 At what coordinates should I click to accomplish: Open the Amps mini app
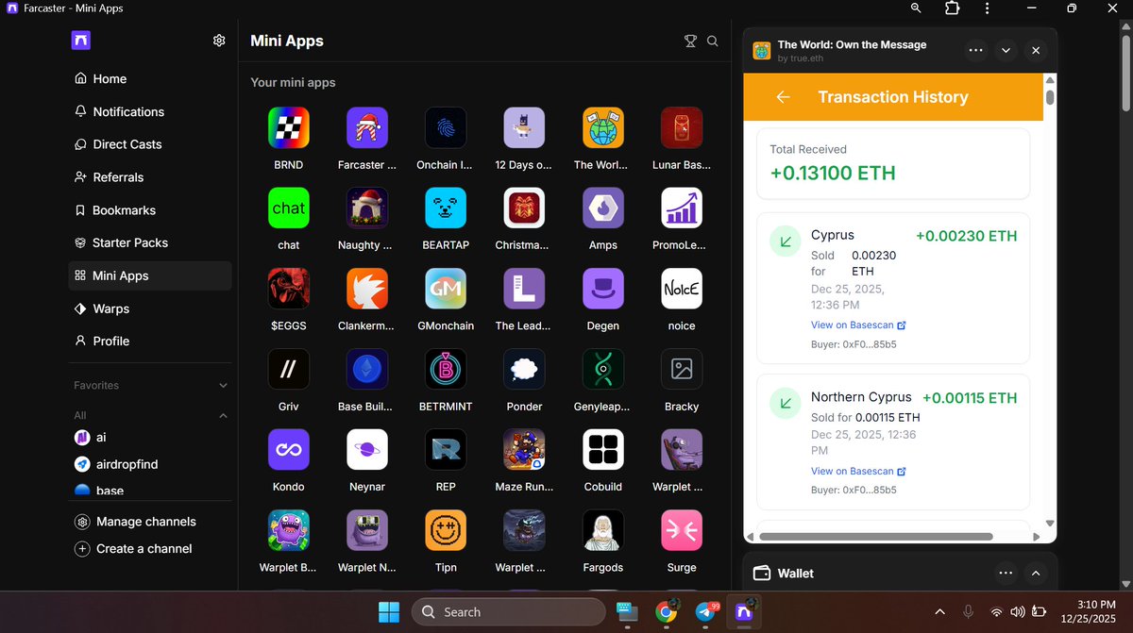coord(602,208)
